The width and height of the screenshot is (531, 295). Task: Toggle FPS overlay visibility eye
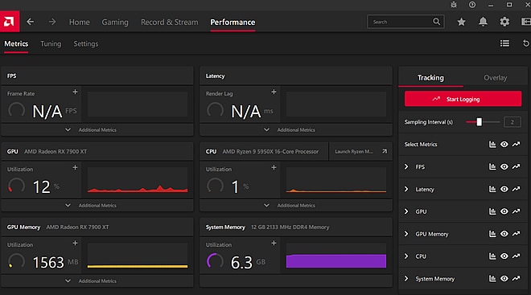[504, 166]
